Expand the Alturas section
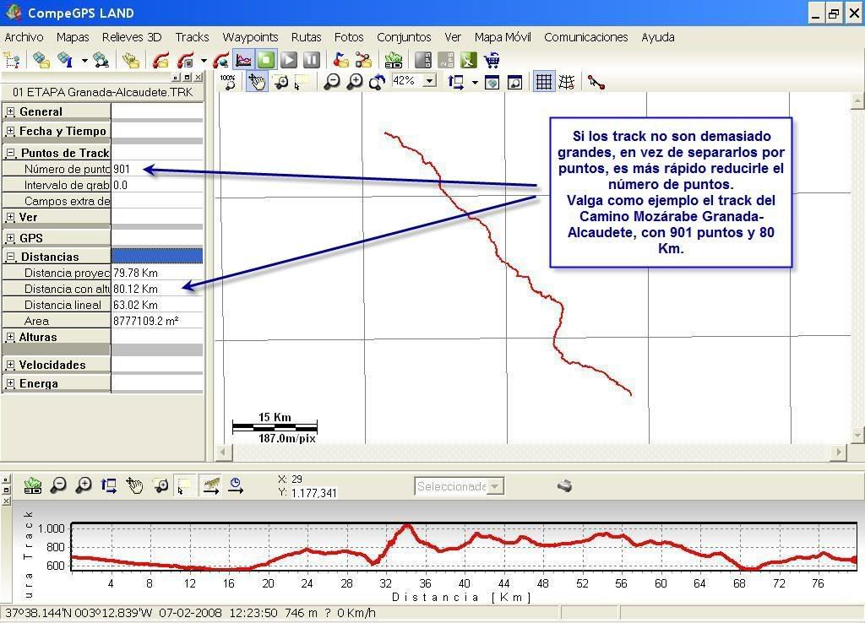865x623 pixels. [10, 336]
